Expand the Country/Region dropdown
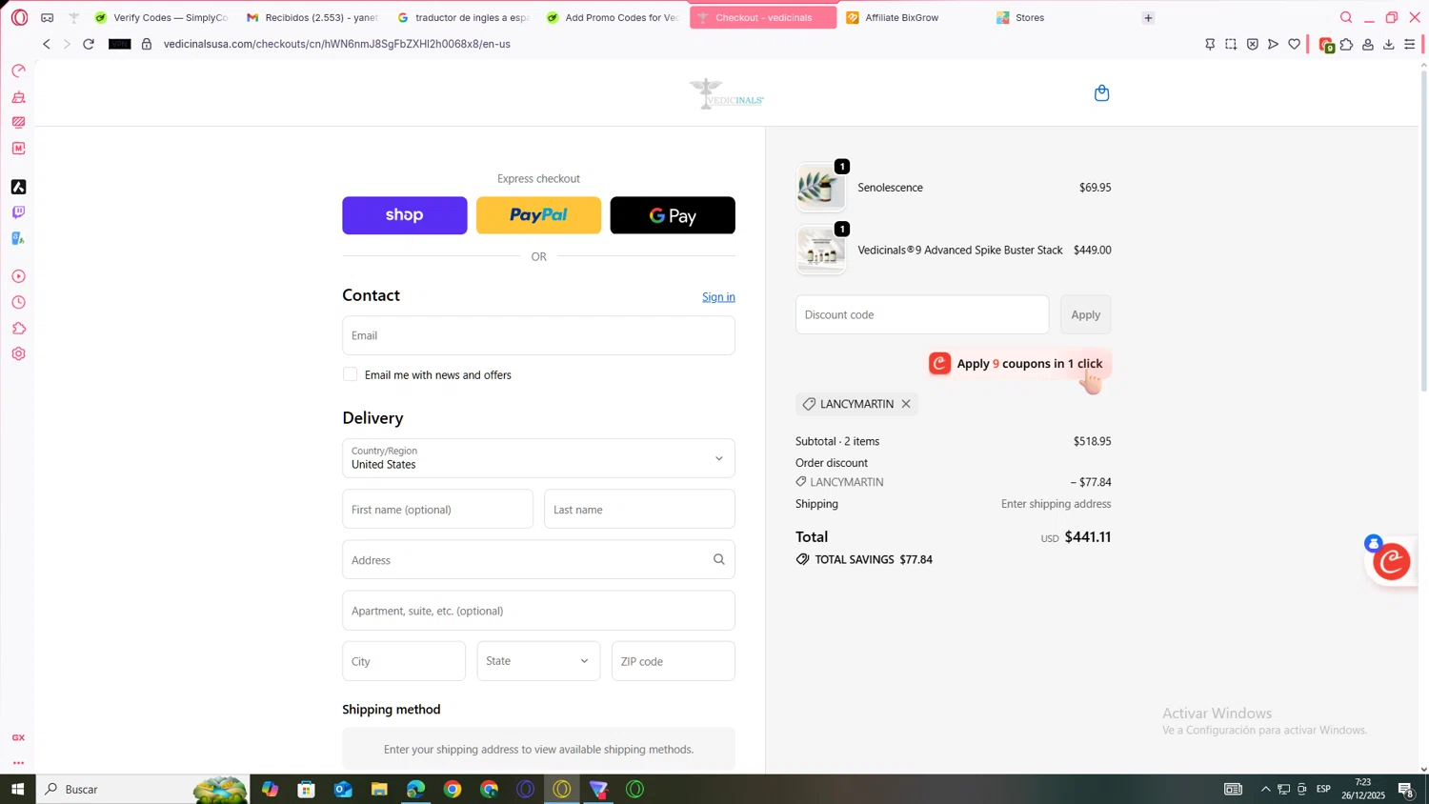 (x=538, y=458)
